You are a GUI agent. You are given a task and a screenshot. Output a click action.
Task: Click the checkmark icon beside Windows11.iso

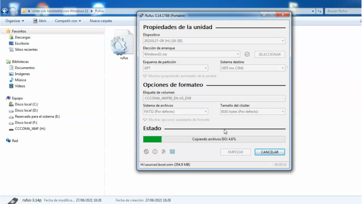click(x=247, y=54)
